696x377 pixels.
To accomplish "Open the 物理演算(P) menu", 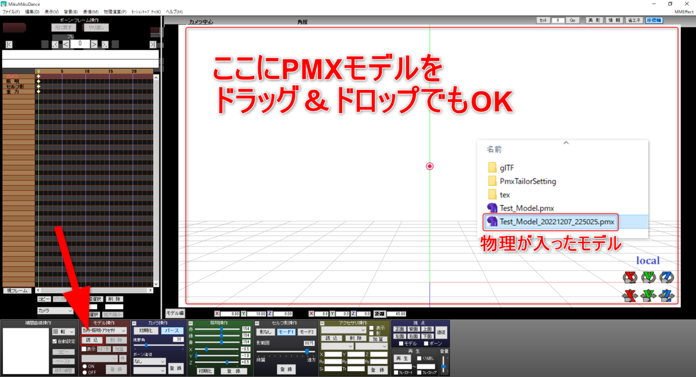I will 115,12.
